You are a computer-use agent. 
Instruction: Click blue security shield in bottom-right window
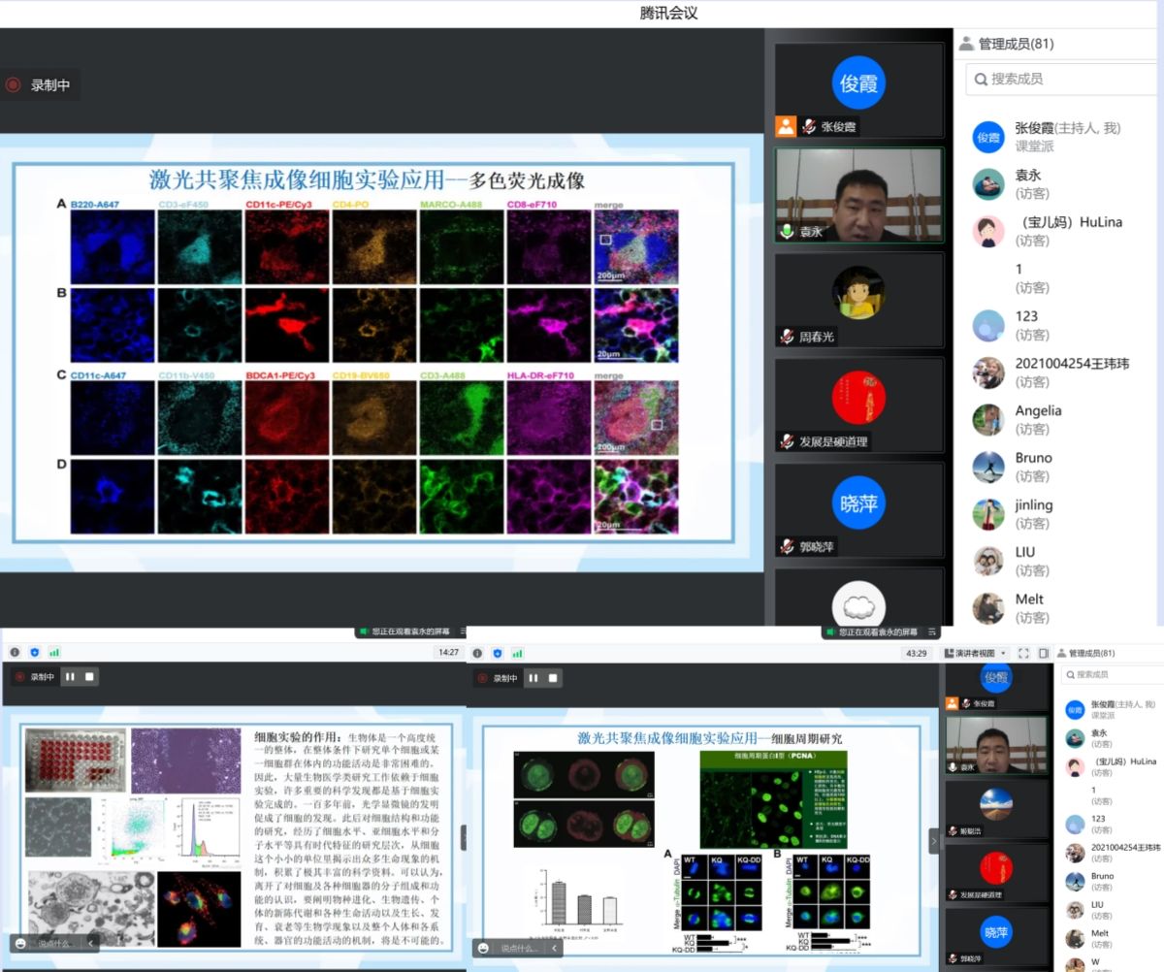(x=497, y=653)
